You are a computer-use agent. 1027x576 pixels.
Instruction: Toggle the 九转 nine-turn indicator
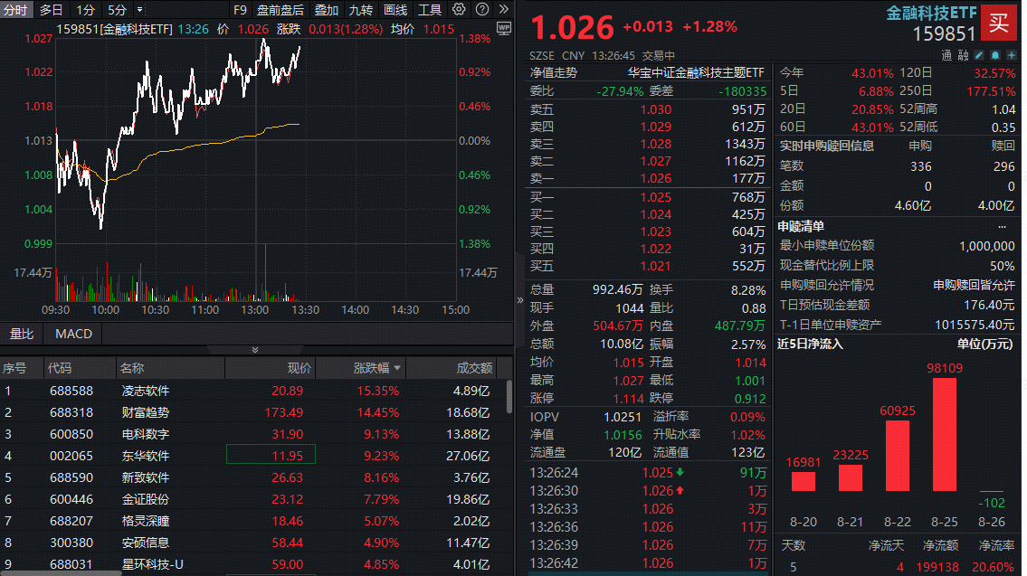360,9
